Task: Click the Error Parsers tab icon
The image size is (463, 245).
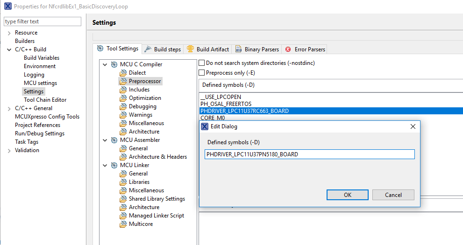Action: tap(288, 49)
